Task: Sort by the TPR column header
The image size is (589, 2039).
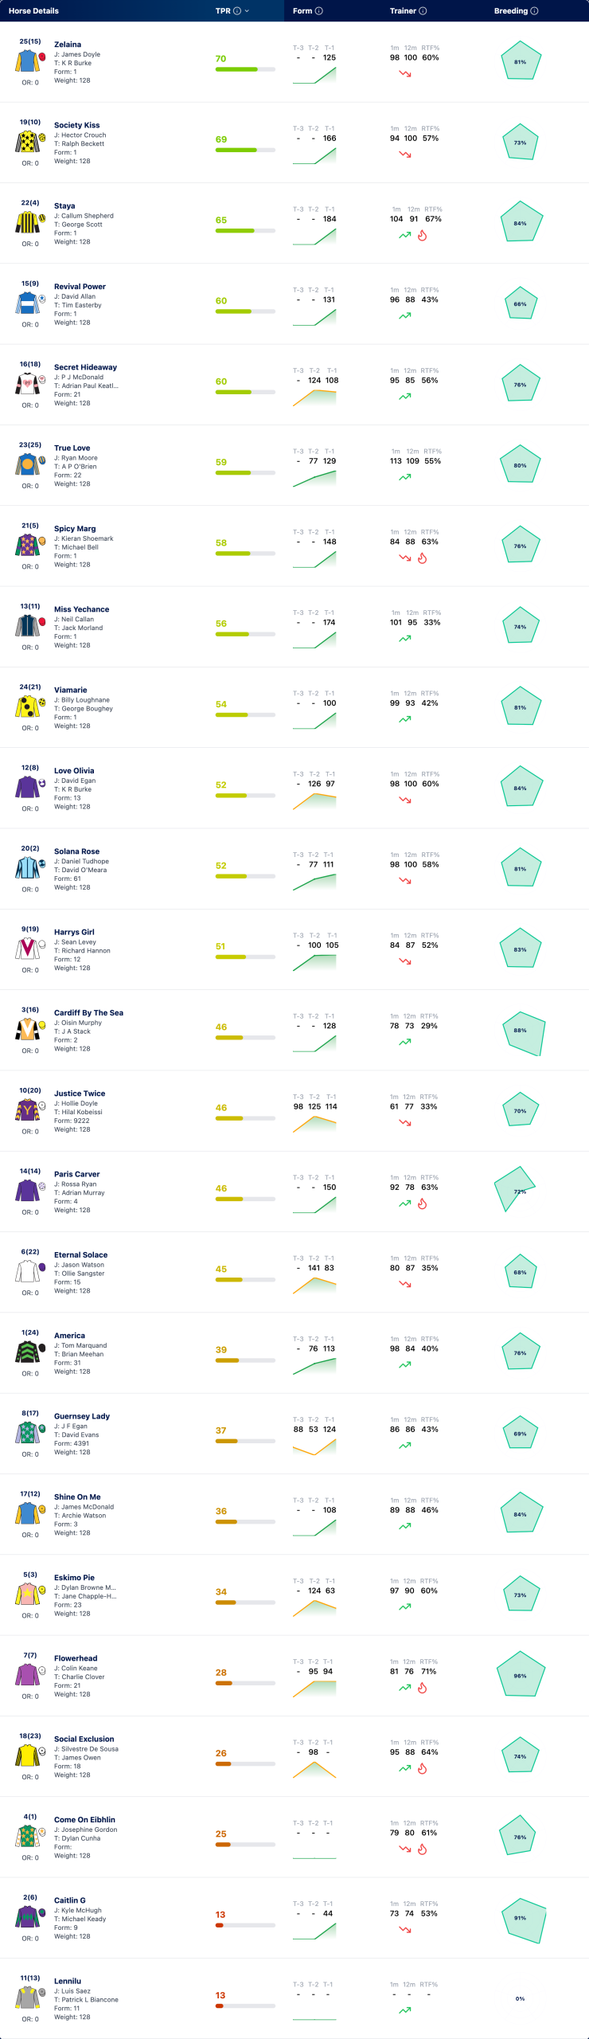Action: (223, 11)
